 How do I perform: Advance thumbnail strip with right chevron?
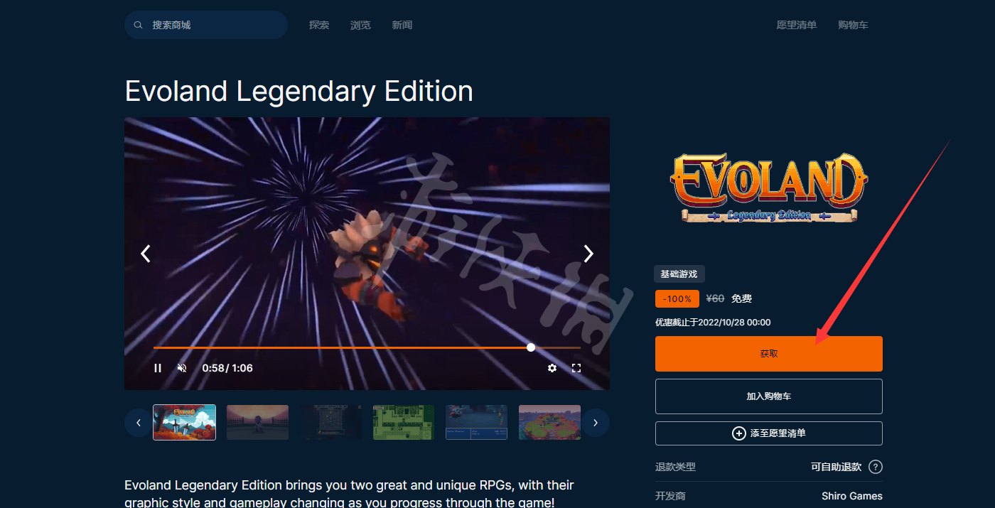coord(596,423)
